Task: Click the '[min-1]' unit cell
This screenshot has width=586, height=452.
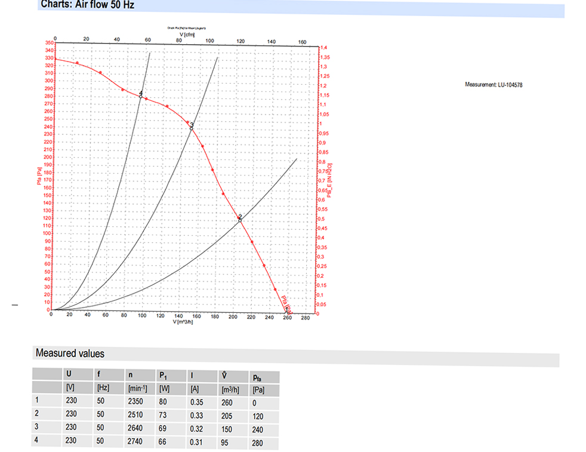Action: pos(137,389)
